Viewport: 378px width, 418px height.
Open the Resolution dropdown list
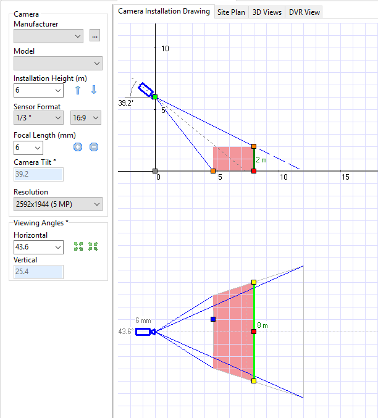coord(58,204)
